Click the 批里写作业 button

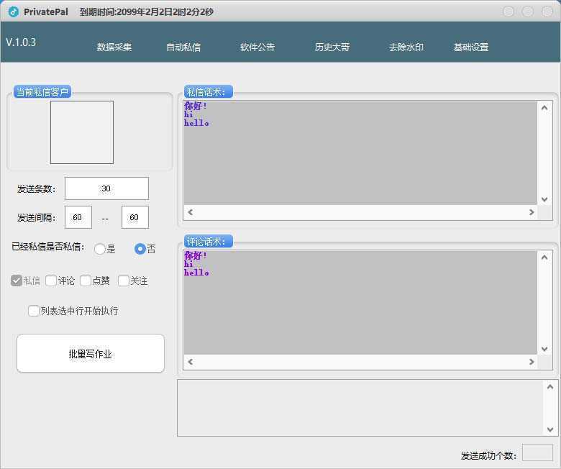click(x=91, y=353)
